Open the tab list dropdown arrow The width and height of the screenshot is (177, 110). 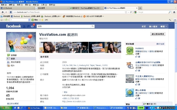pyautogui.click(x=176, y=8)
